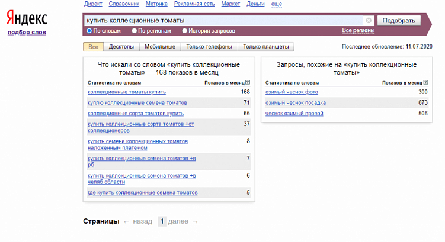Open similar query 'озимый чеснок фото'
This screenshot has height=242, width=445.
coord(292,92)
